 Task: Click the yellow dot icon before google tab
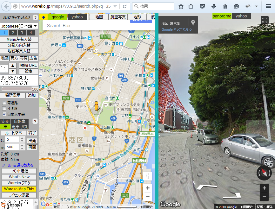point(44,17)
